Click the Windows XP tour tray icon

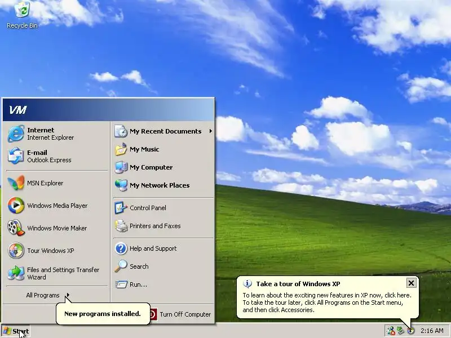(x=410, y=331)
